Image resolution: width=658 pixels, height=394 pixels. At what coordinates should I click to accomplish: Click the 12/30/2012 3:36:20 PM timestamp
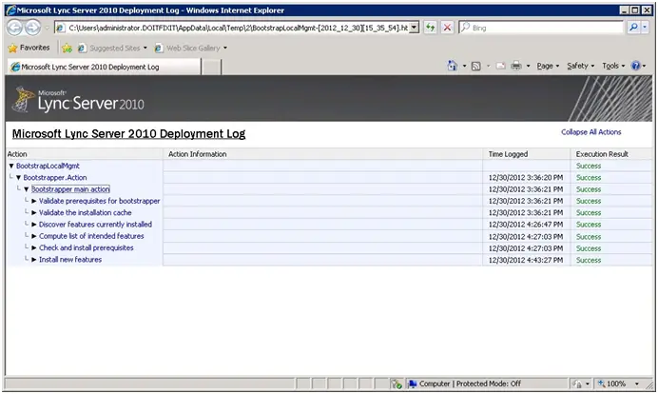pyautogui.click(x=526, y=178)
